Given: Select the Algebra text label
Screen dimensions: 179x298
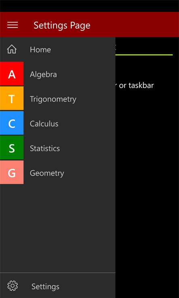Looking at the screenshot, I should 43,74.
